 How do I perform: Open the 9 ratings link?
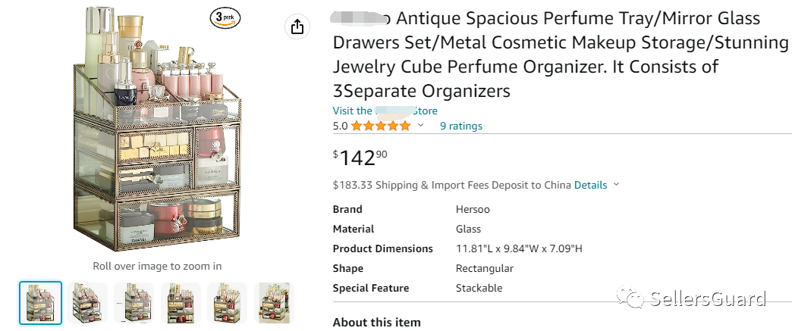click(460, 126)
